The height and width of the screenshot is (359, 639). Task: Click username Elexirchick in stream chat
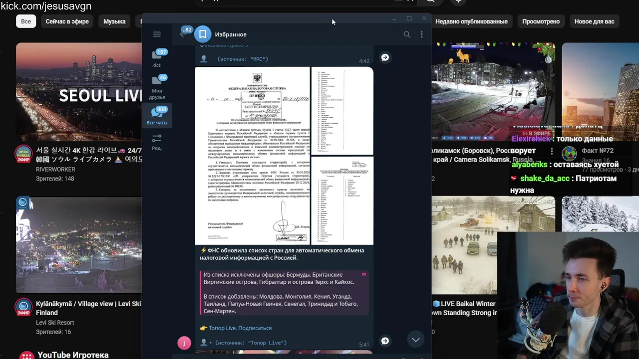pos(531,139)
